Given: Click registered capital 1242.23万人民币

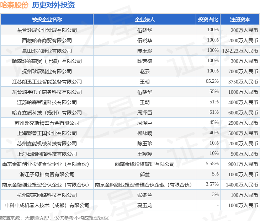Looking at the screenshot, I should click(240, 51).
